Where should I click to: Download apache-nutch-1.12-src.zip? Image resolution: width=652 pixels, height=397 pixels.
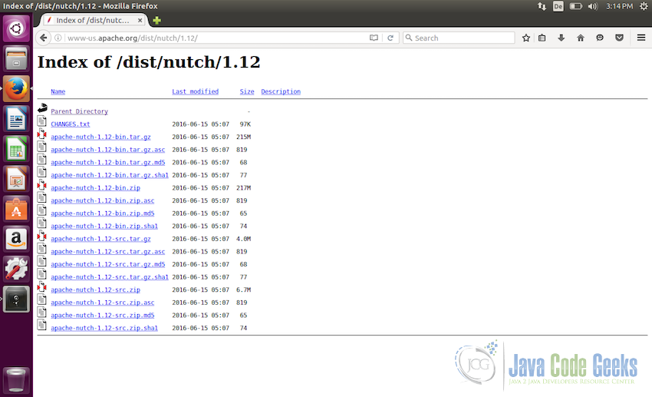pos(95,290)
